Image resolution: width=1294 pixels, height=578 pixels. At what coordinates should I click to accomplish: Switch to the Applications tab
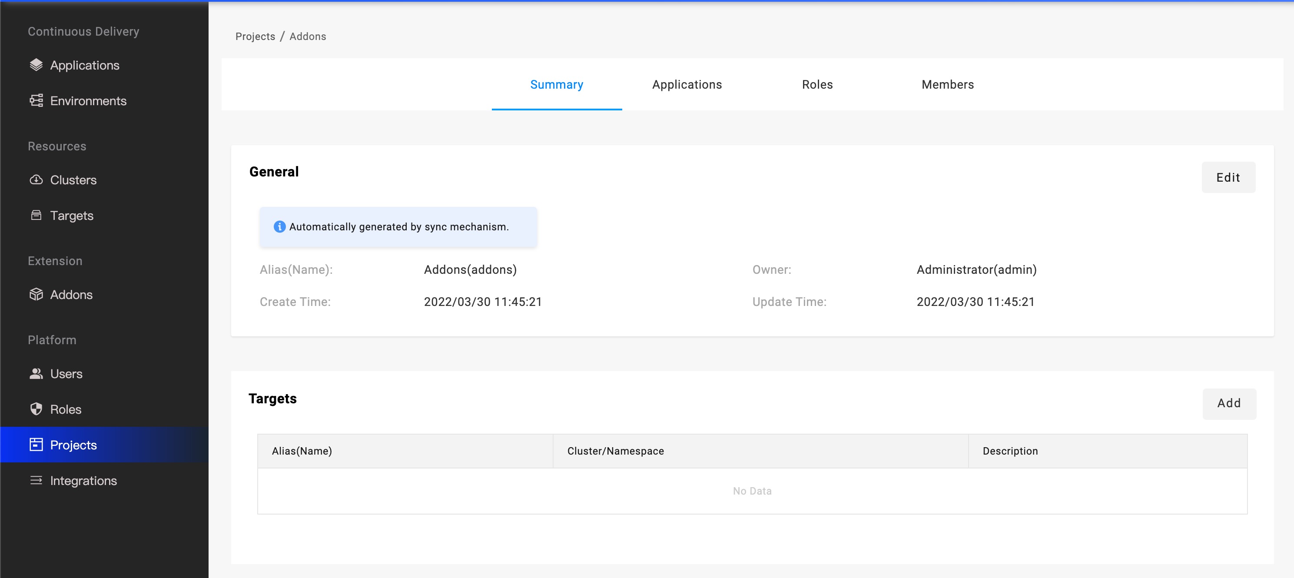tap(687, 84)
